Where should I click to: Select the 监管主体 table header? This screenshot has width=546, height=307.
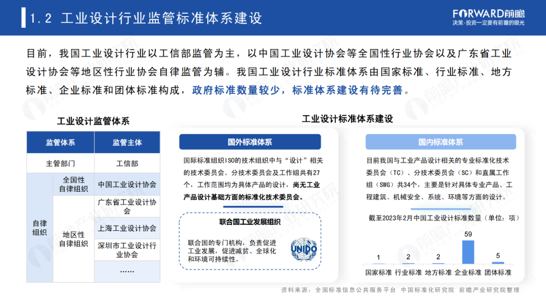(127, 142)
